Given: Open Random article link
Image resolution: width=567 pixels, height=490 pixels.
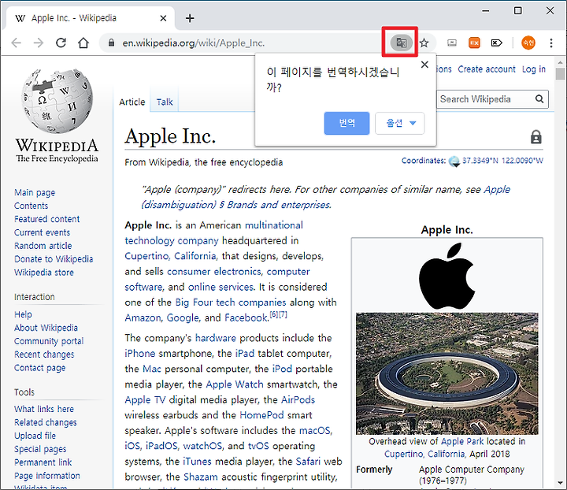Looking at the screenshot, I should (x=43, y=246).
